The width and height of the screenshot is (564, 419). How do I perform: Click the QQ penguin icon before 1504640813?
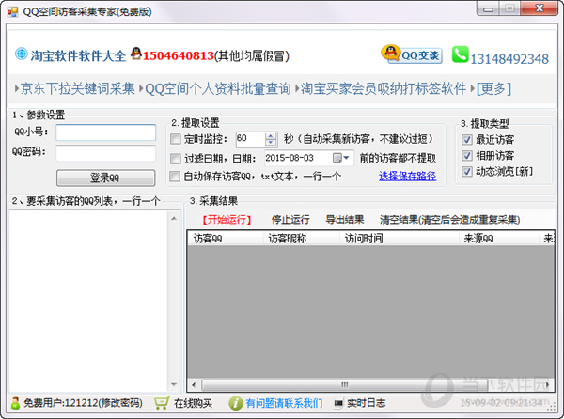tap(135, 54)
